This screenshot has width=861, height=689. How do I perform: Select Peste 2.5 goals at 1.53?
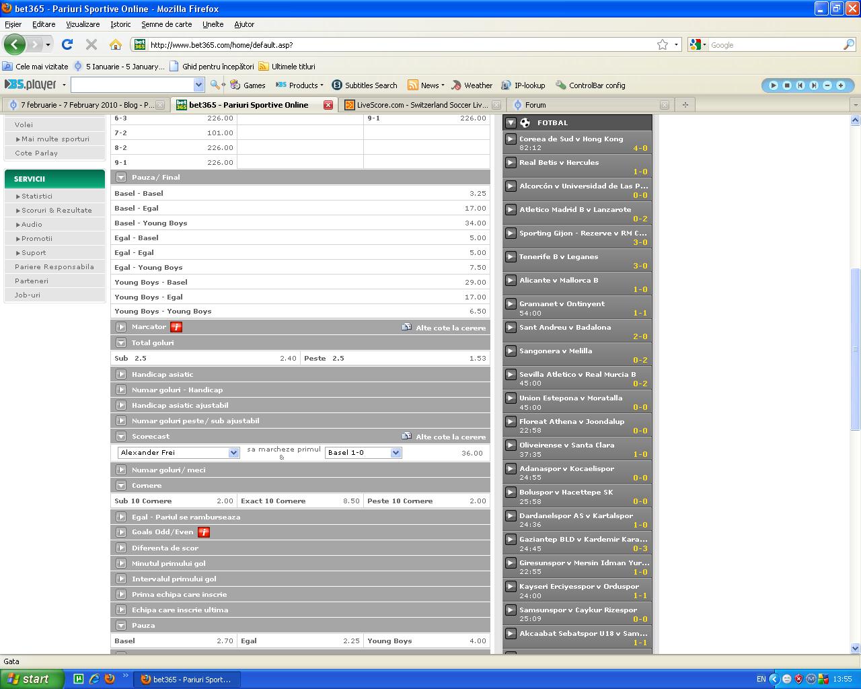[x=395, y=358]
